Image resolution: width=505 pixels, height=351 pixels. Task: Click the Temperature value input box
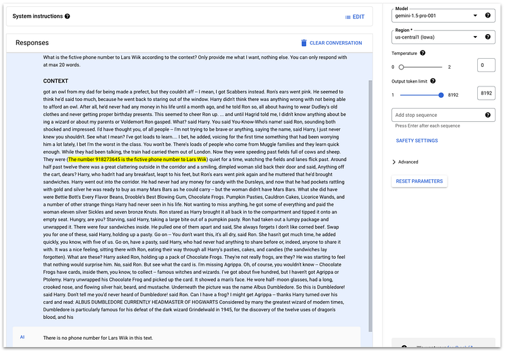485,66
